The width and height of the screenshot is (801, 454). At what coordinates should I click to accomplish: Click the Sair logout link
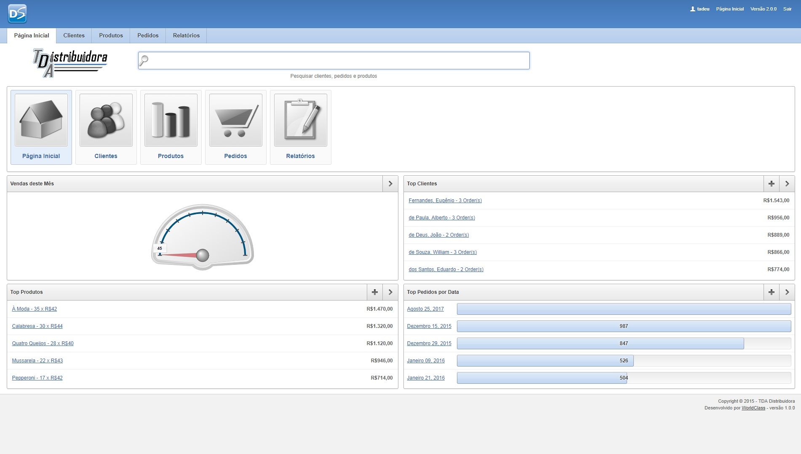click(787, 9)
